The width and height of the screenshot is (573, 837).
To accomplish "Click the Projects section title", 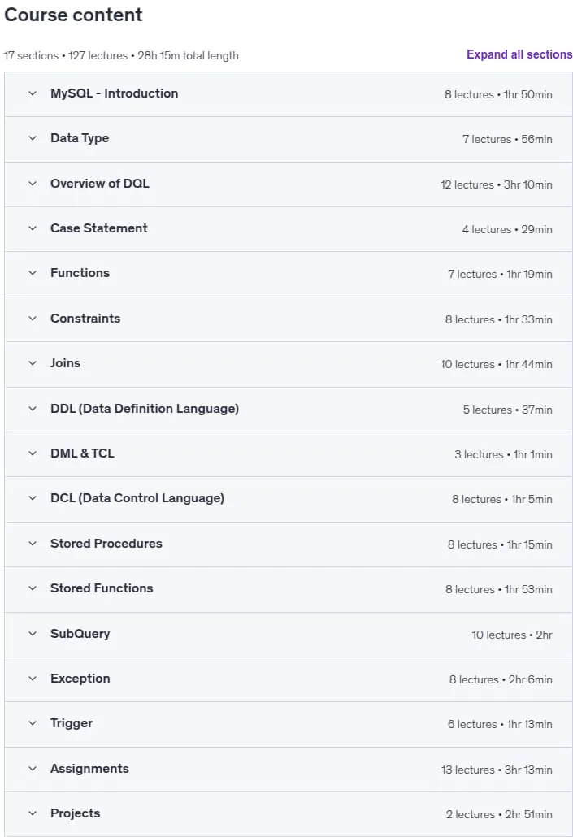I will (76, 813).
